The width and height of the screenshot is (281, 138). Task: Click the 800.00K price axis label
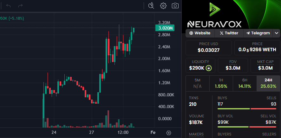click(x=166, y=95)
